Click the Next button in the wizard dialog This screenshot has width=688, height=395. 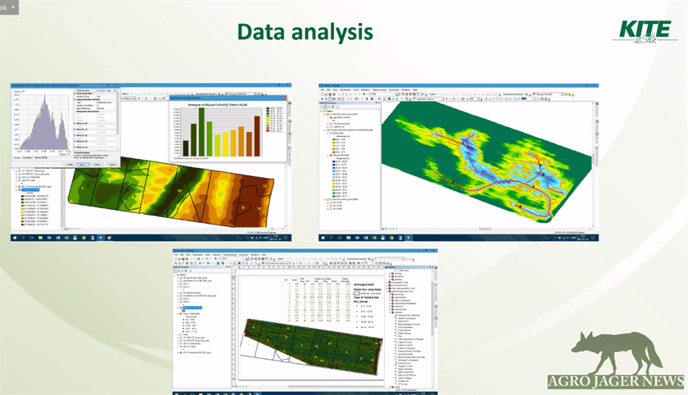(83, 164)
